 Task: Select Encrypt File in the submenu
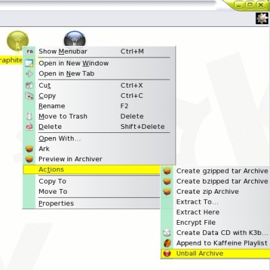tap(215, 223)
